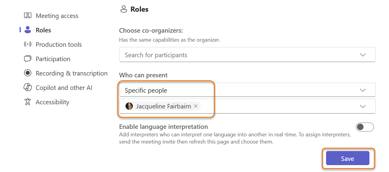Image resolution: width=389 pixels, height=172 pixels.
Task: Click the Meeting access icon
Action: point(28,16)
